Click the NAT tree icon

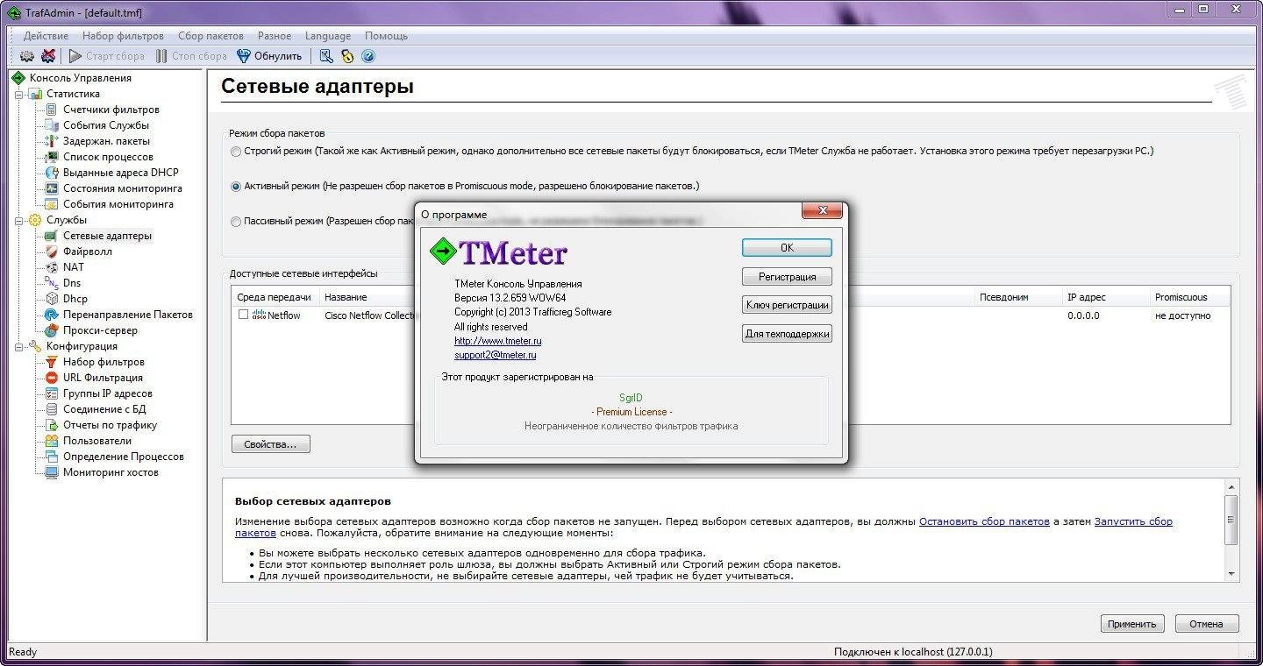[52, 267]
